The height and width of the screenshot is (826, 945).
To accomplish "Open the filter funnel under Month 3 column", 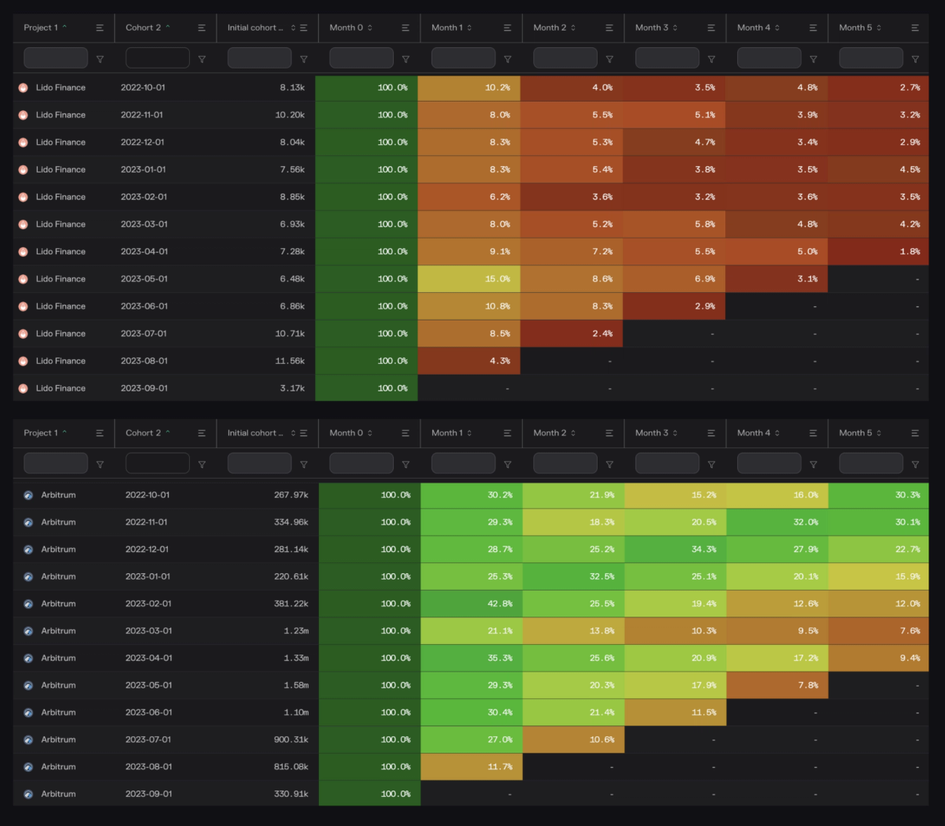I will 711,57.
